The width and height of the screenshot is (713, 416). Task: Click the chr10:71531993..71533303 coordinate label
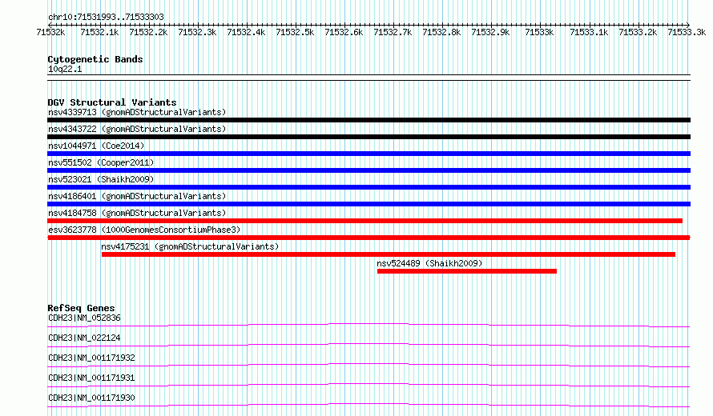106,17
